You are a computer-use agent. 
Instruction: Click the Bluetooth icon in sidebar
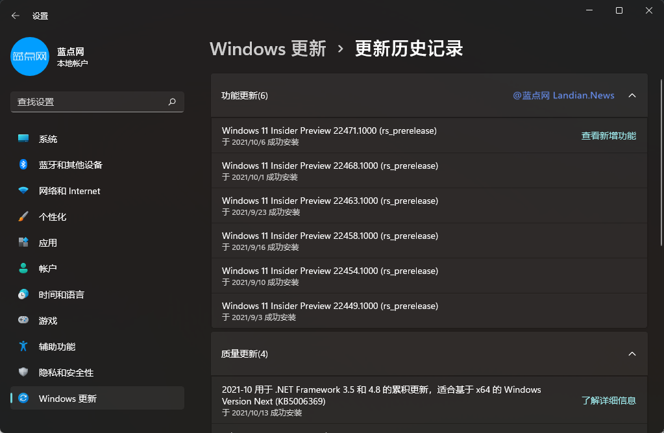pyautogui.click(x=23, y=165)
